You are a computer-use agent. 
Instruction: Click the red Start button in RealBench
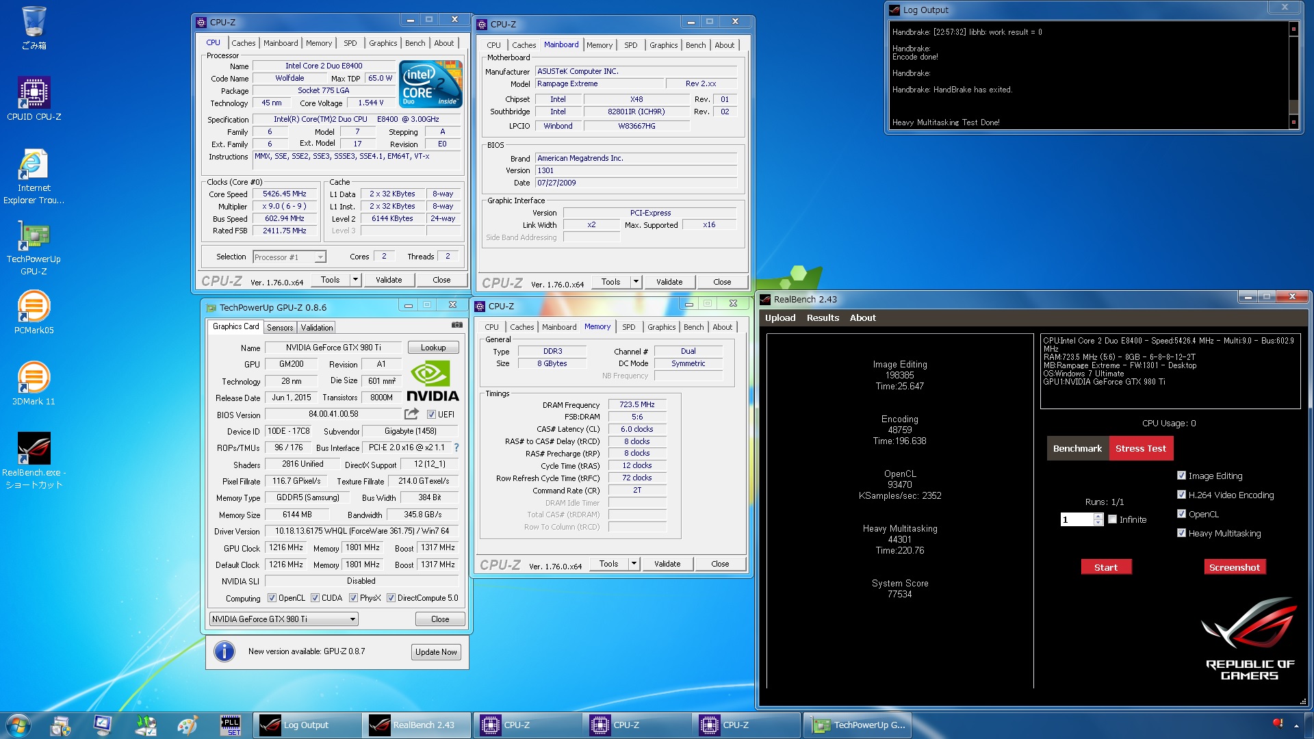click(x=1106, y=567)
